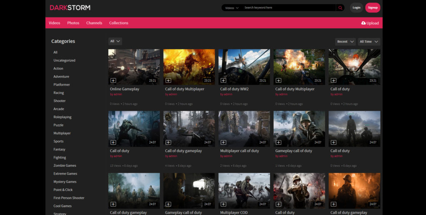Click the Multiplayer COD title
Screen dimensions: 426x215
(x=234, y=213)
